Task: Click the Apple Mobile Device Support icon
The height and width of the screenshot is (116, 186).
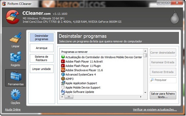Action: point(63,87)
